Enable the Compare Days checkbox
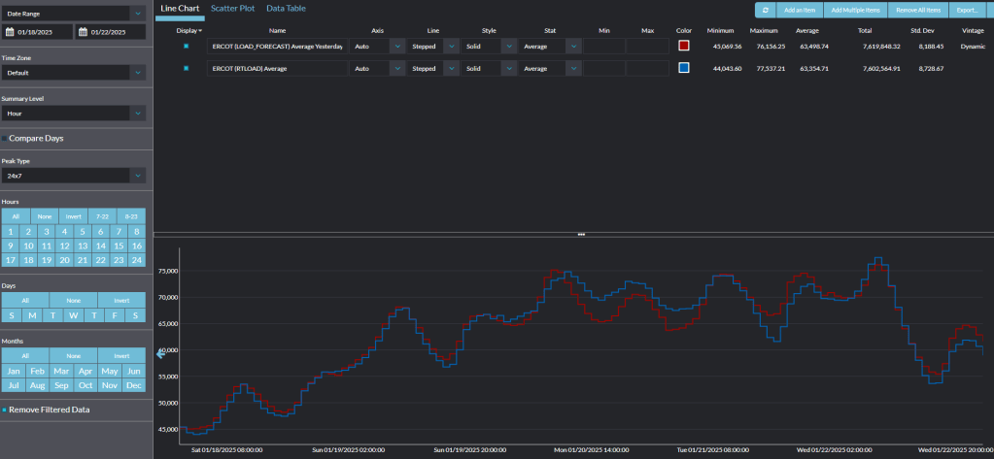This screenshot has height=459, width=994. point(4,138)
